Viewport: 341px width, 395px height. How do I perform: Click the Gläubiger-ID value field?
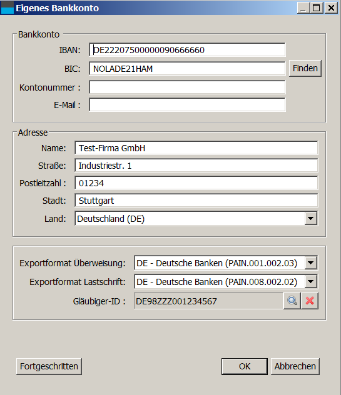[208, 301]
